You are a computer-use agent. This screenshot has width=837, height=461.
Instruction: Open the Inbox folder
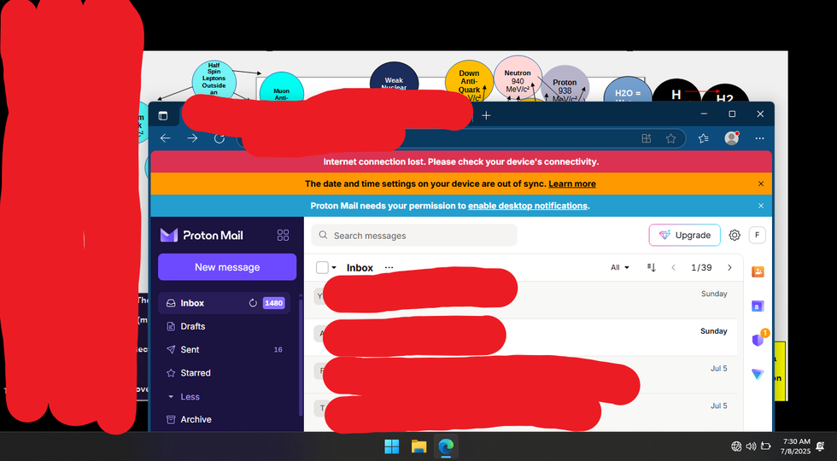[x=224, y=303]
